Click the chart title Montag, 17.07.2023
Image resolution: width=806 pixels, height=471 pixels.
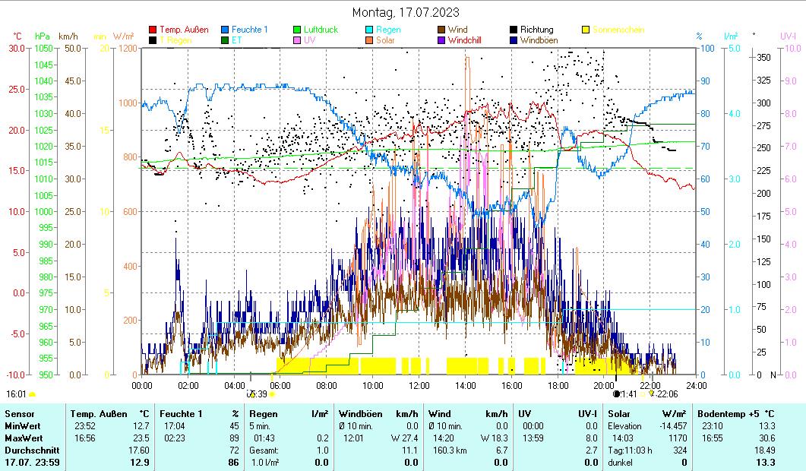click(406, 12)
